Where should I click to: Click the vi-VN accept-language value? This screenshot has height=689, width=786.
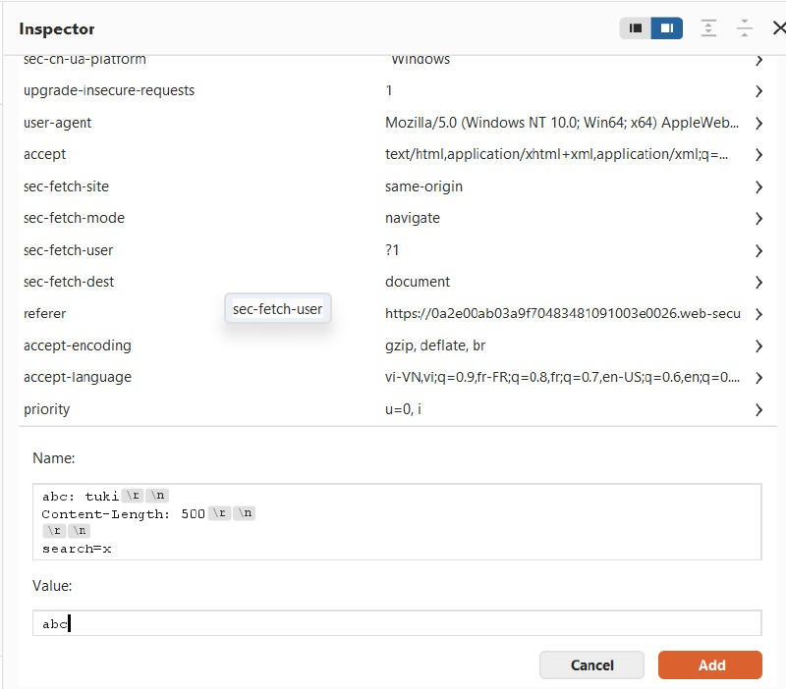[562, 377]
